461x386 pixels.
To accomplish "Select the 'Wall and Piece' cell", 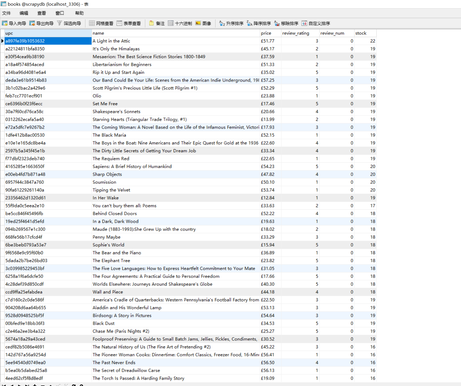I will (176, 292).
